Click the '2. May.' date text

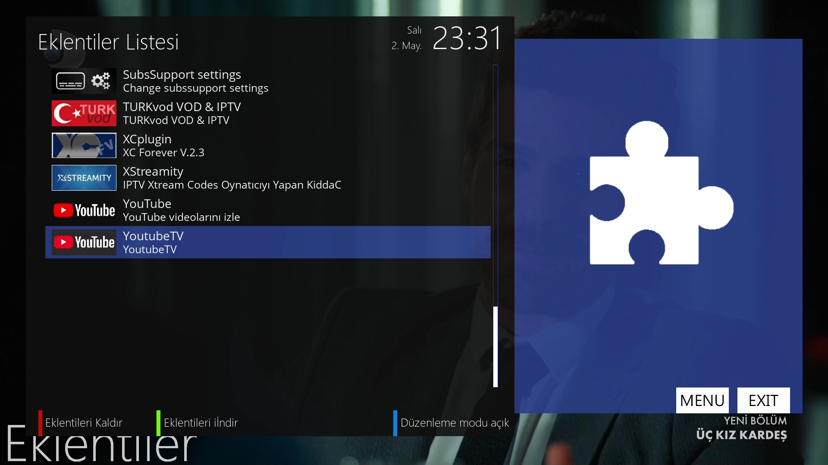pos(407,46)
